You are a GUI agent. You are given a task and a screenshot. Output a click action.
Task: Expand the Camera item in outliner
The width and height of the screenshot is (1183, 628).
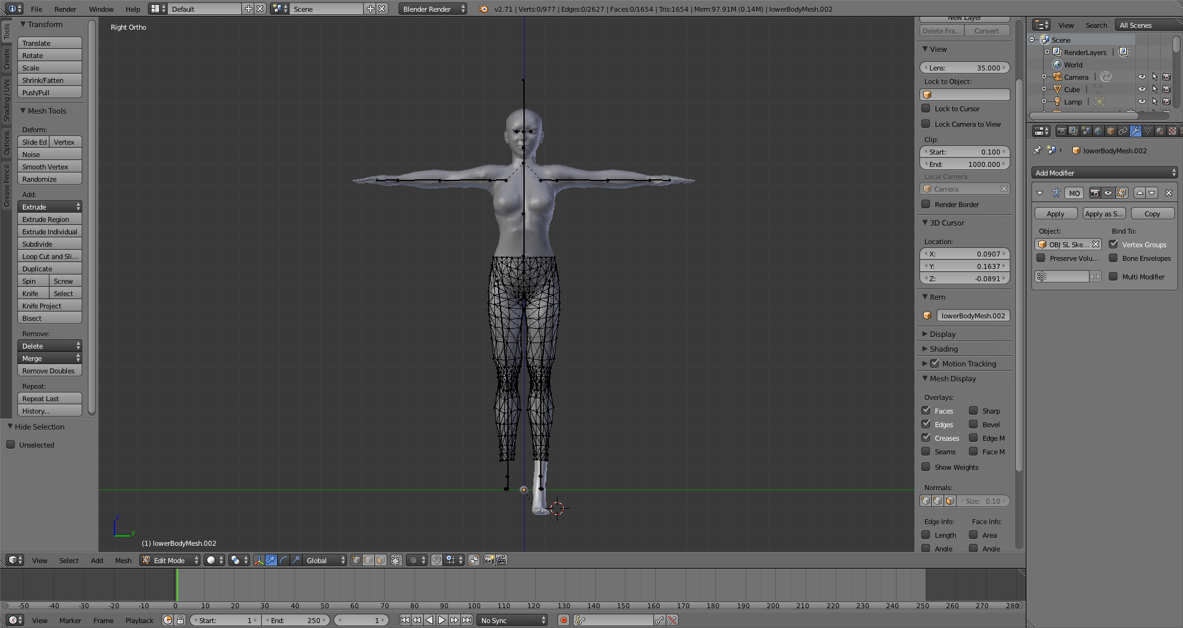point(1044,77)
